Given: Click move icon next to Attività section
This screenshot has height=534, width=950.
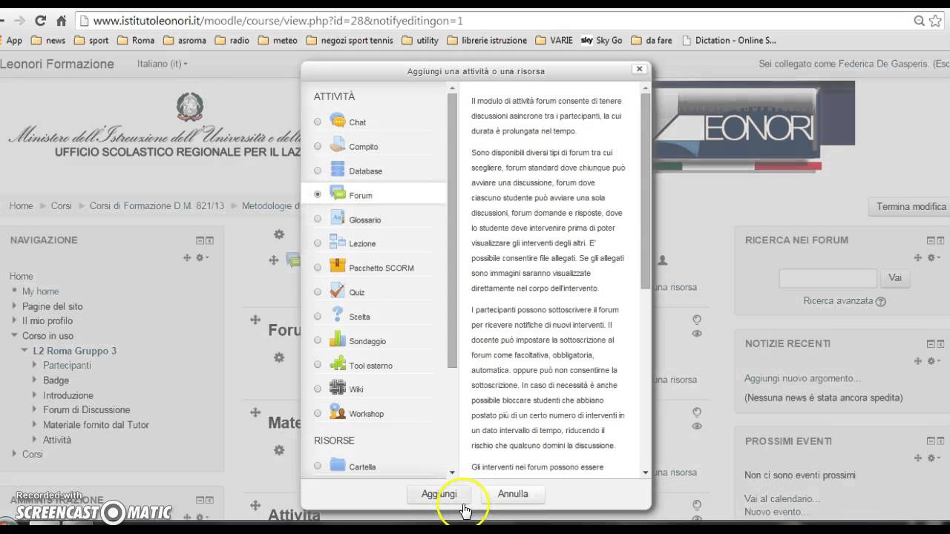Looking at the screenshot, I should coord(255,505).
